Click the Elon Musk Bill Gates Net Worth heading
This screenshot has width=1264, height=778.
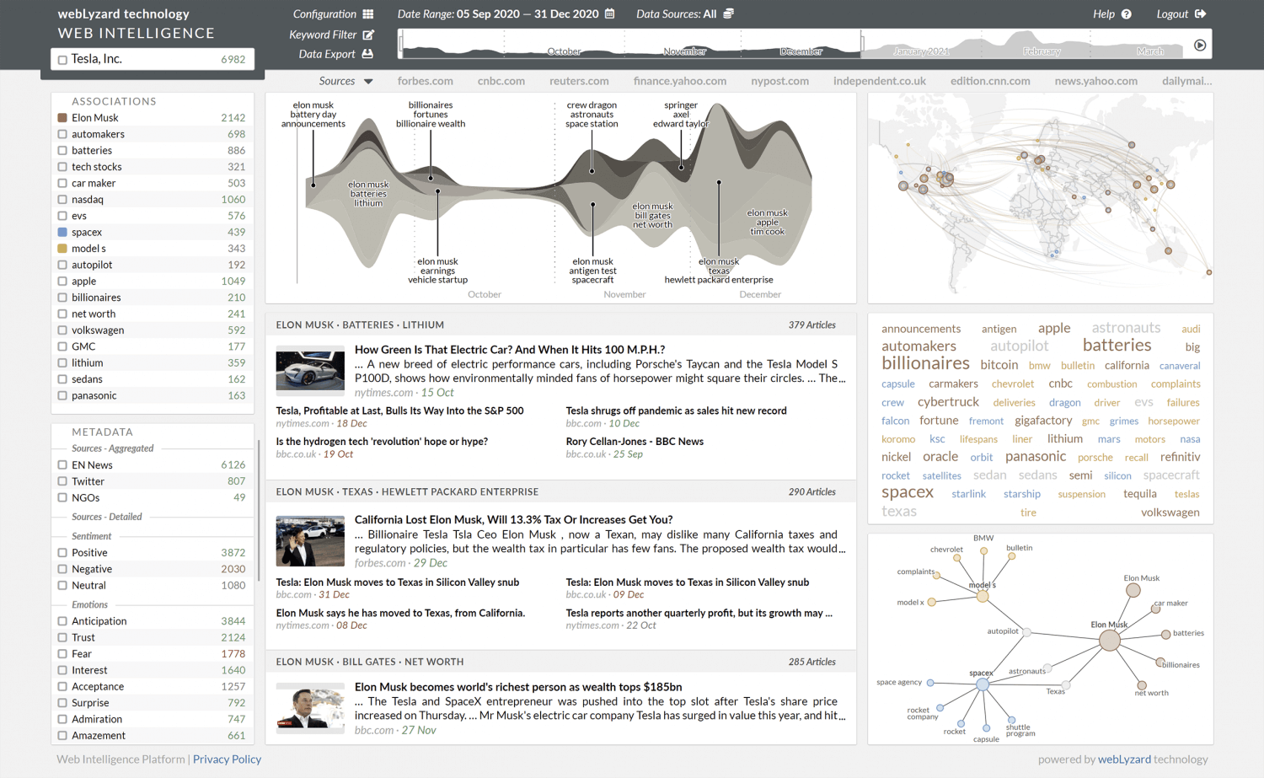point(370,662)
